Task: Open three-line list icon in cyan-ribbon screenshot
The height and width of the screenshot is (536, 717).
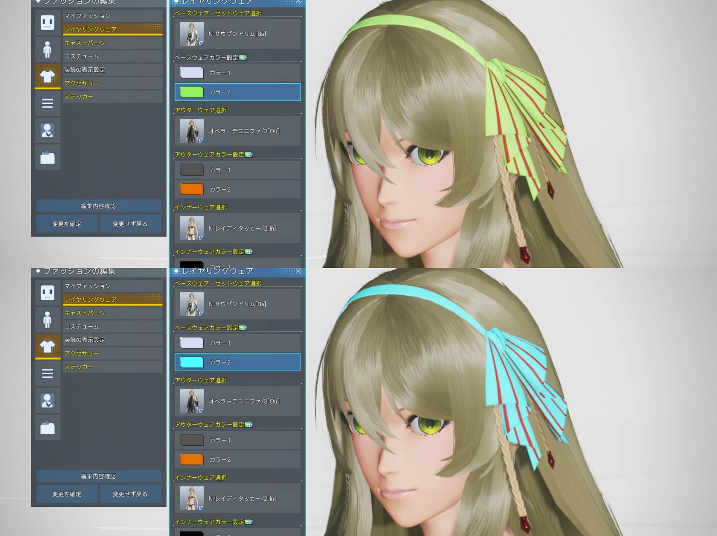Action: tap(48, 374)
